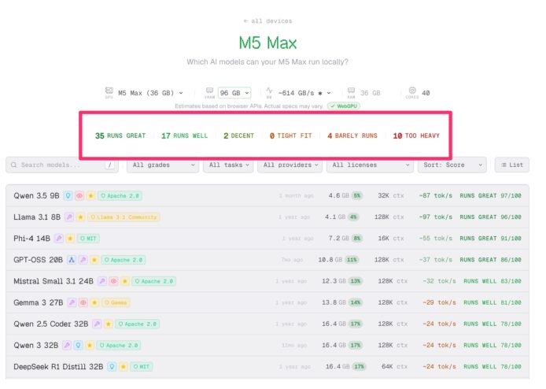Click the 64K ctx value on DeepSeek R1 Distill
This screenshot has width=546, height=389.
point(394,367)
